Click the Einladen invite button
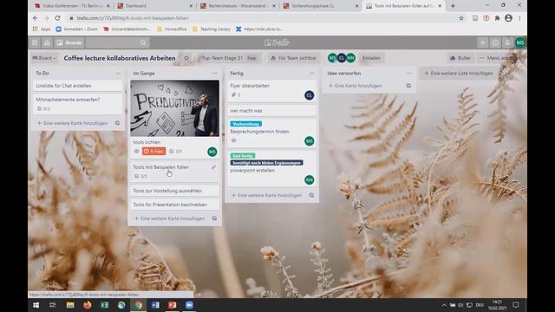The width and height of the screenshot is (555, 312). 371,58
